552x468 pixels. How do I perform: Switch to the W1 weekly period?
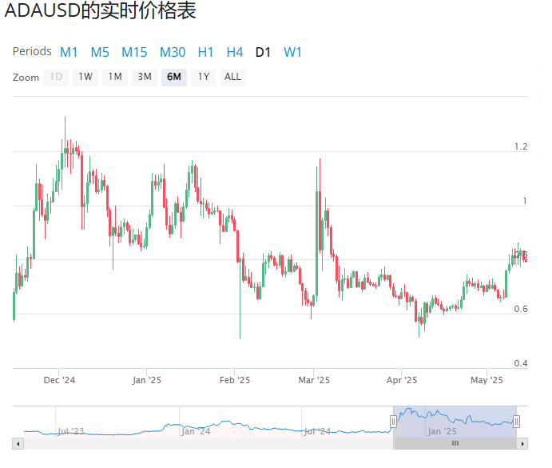click(x=293, y=52)
